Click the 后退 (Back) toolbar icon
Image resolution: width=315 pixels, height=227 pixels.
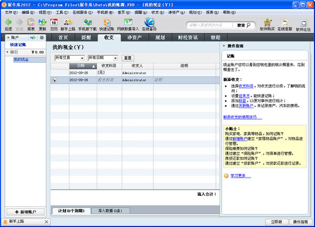click(x=8, y=24)
